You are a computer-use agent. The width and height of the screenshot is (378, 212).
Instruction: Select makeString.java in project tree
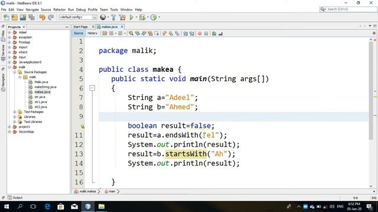coord(45,87)
